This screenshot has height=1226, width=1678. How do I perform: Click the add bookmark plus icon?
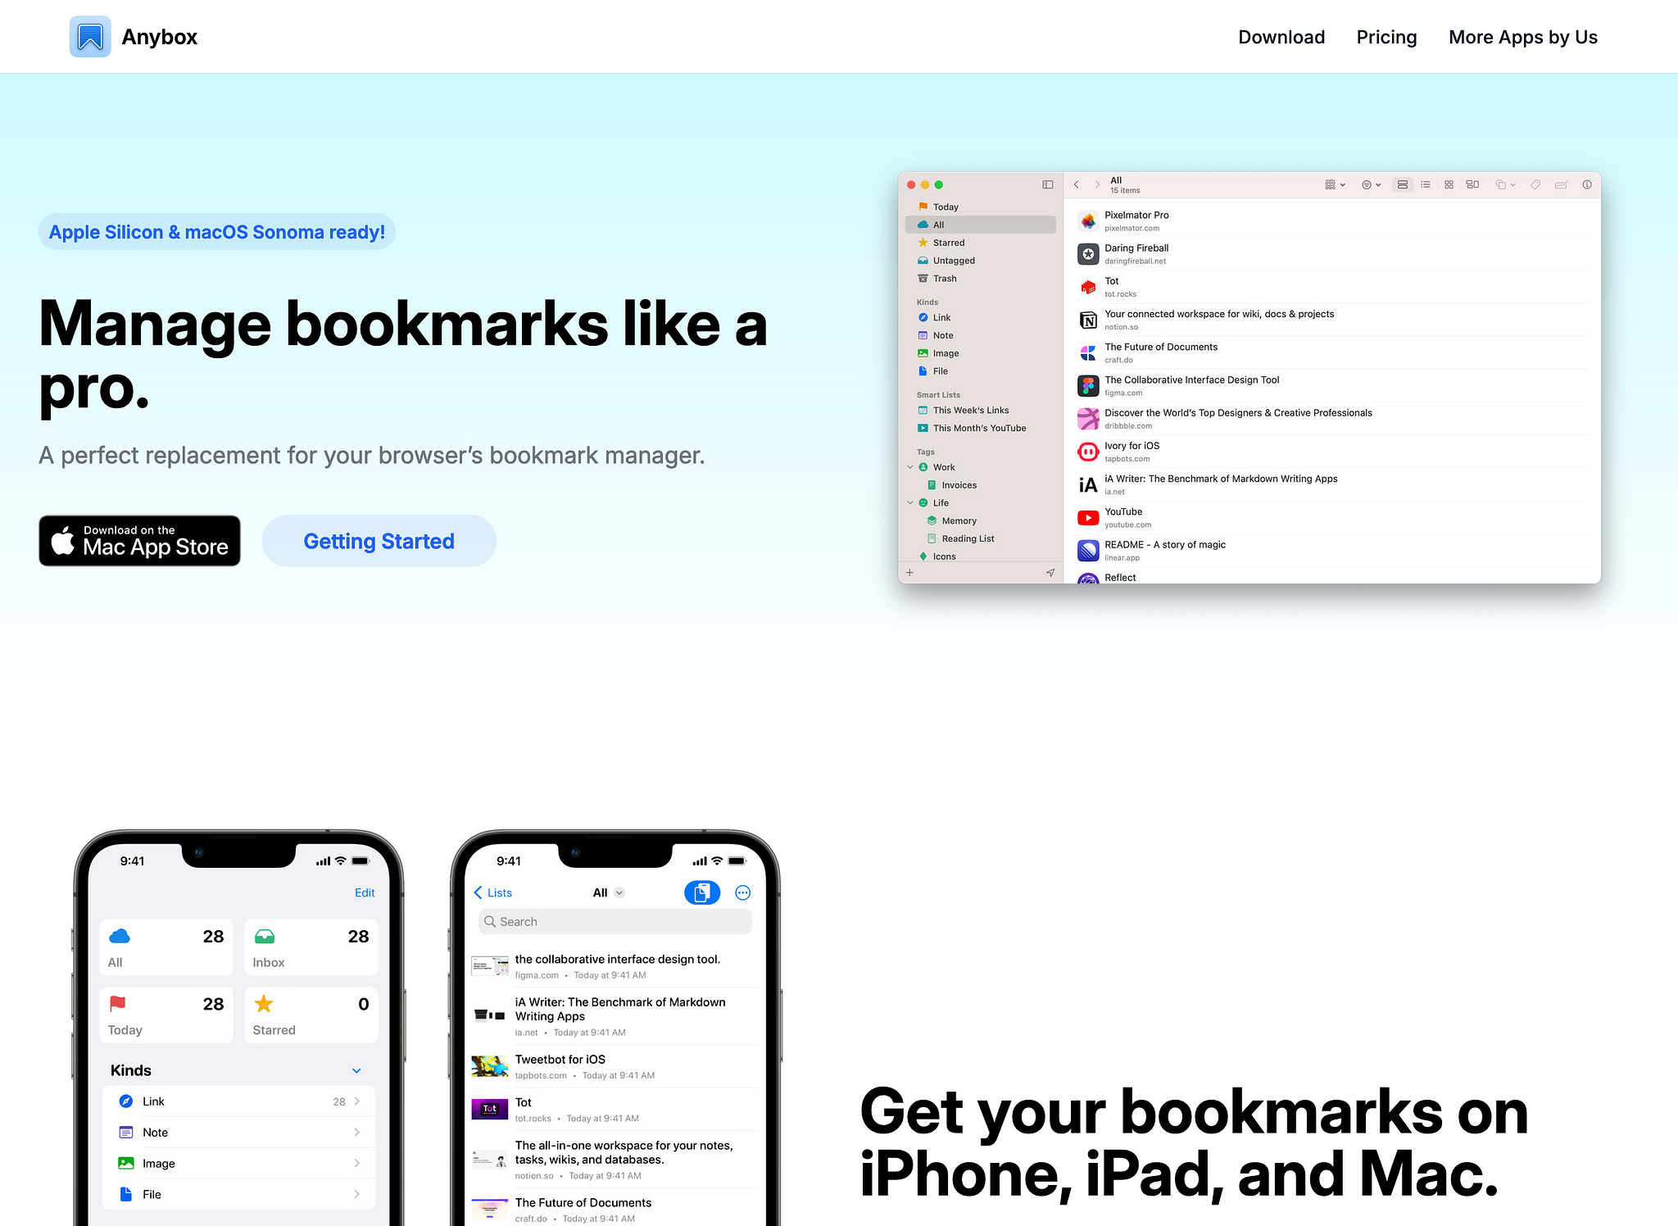pyautogui.click(x=909, y=574)
